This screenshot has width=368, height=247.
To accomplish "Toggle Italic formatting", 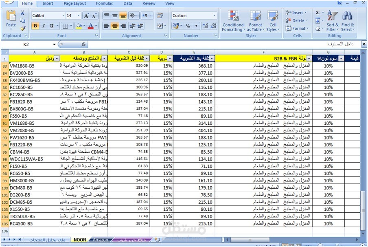I will click(44, 26).
